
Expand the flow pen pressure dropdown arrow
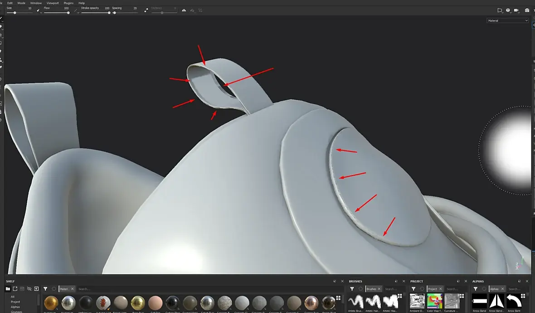(x=78, y=13)
